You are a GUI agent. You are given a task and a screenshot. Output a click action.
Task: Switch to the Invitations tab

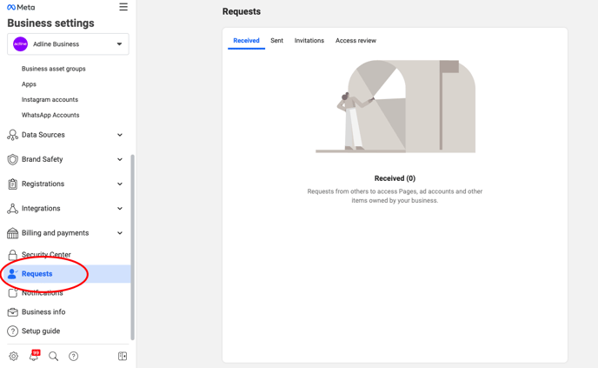click(x=309, y=41)
